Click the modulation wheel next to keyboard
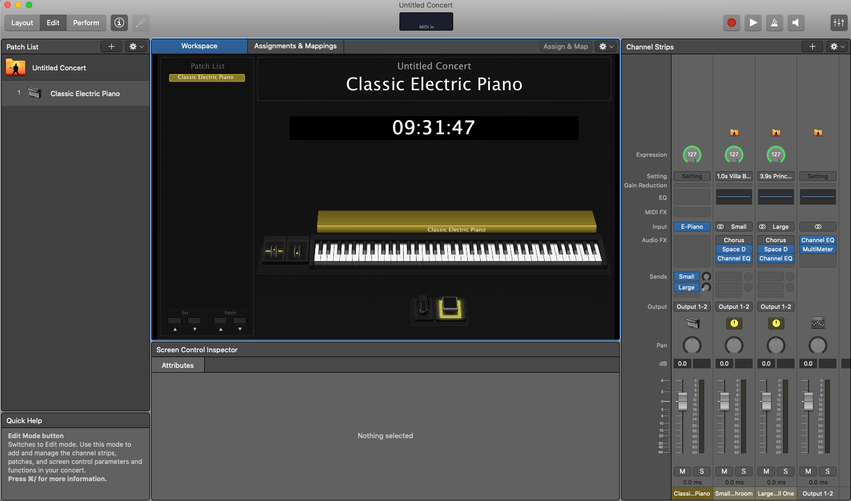 coord(297,250)
